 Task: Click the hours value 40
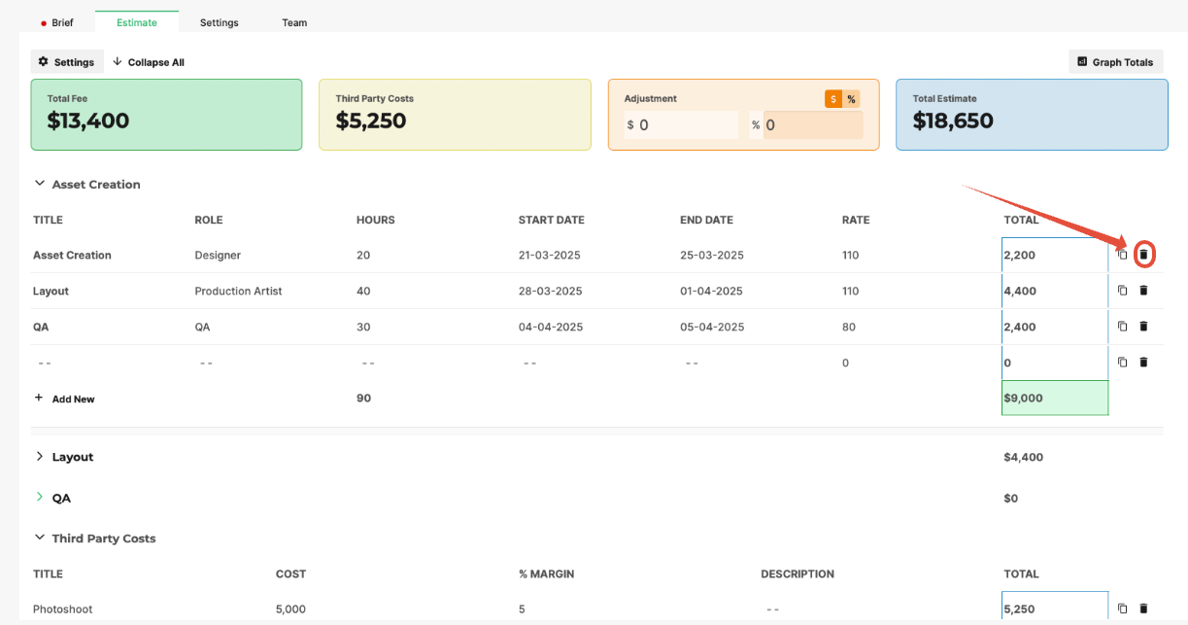click(363, 291)
